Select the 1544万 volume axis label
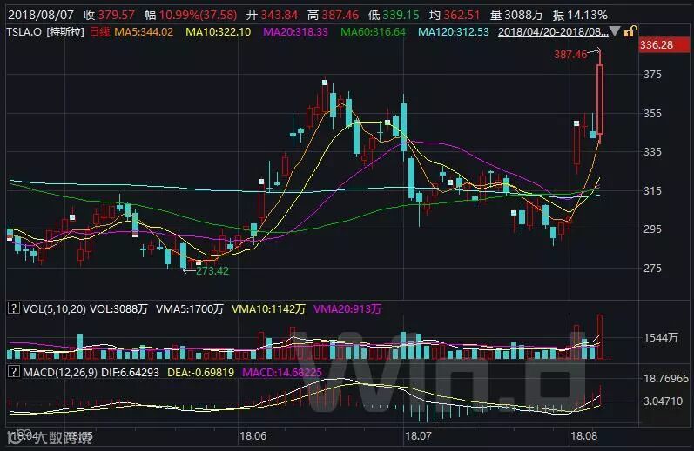Image resolution: width=694 pixels, height=451 pixels. click(660, 337)
